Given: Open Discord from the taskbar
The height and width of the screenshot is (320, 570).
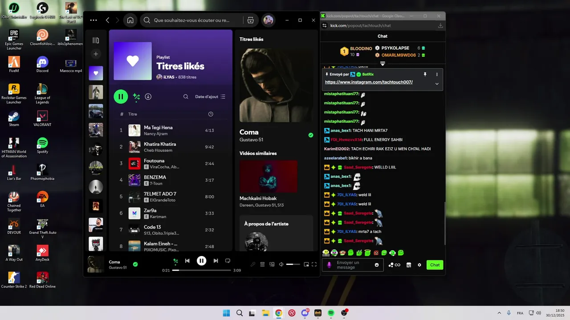Looking at the screenshot, I should [x=305, y=313].
